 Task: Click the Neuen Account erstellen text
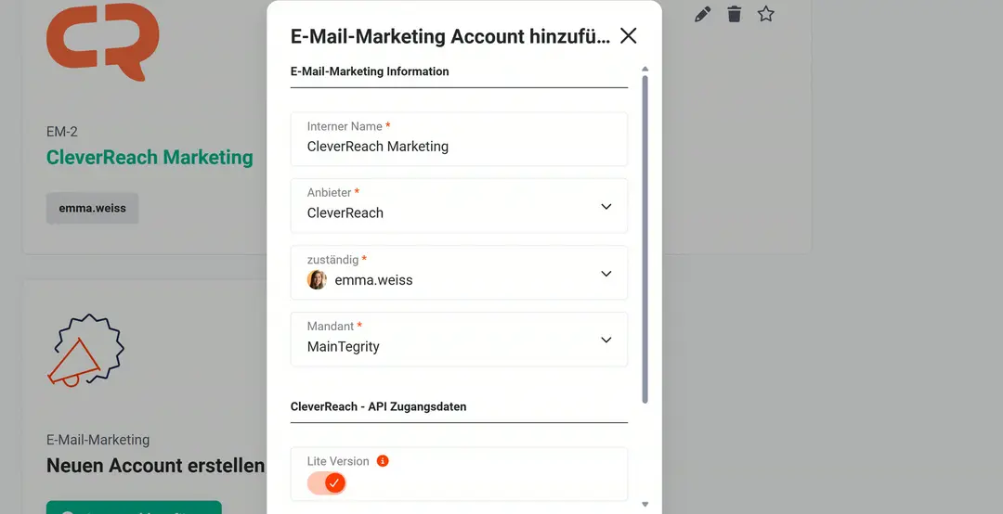tap(155, 466)
